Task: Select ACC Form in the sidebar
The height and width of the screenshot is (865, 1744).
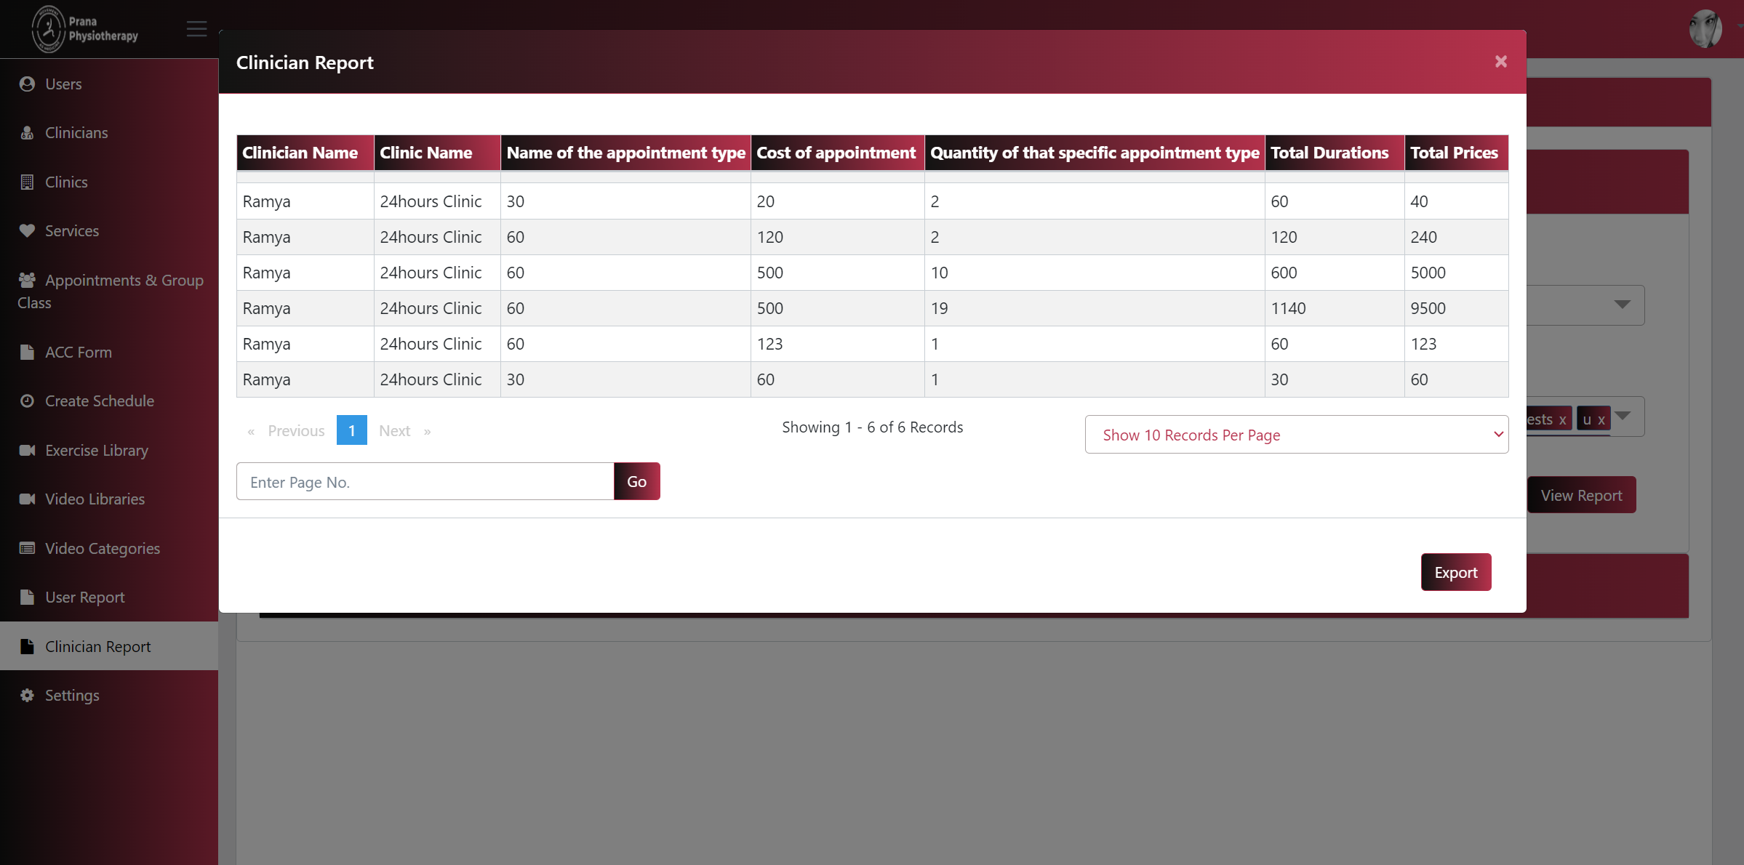Action: [x=78, y=353]
